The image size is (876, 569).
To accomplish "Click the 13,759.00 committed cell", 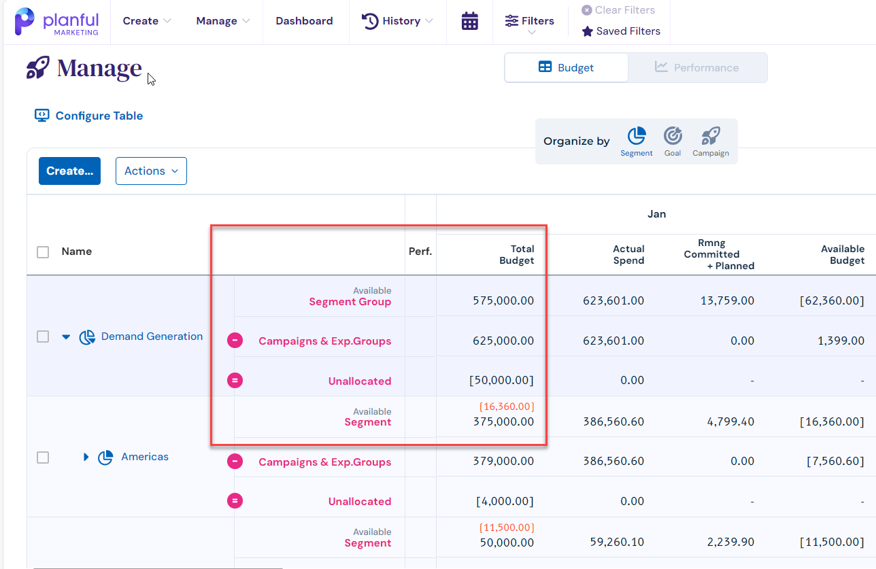I will (x=727, y=300).
